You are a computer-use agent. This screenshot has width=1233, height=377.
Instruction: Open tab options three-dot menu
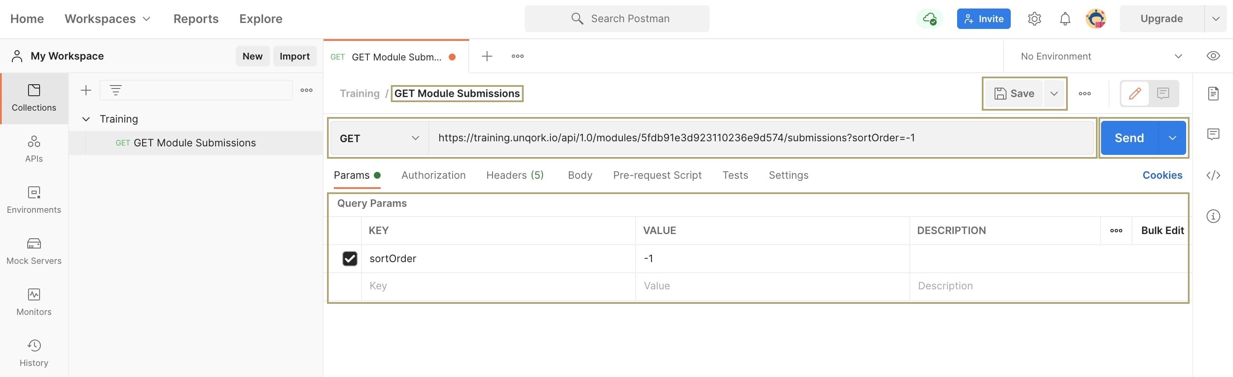(x=517, y=56)
